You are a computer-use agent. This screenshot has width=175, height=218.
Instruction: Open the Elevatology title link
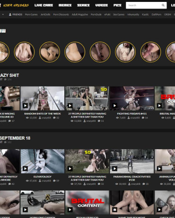click(x=43, y=177)
